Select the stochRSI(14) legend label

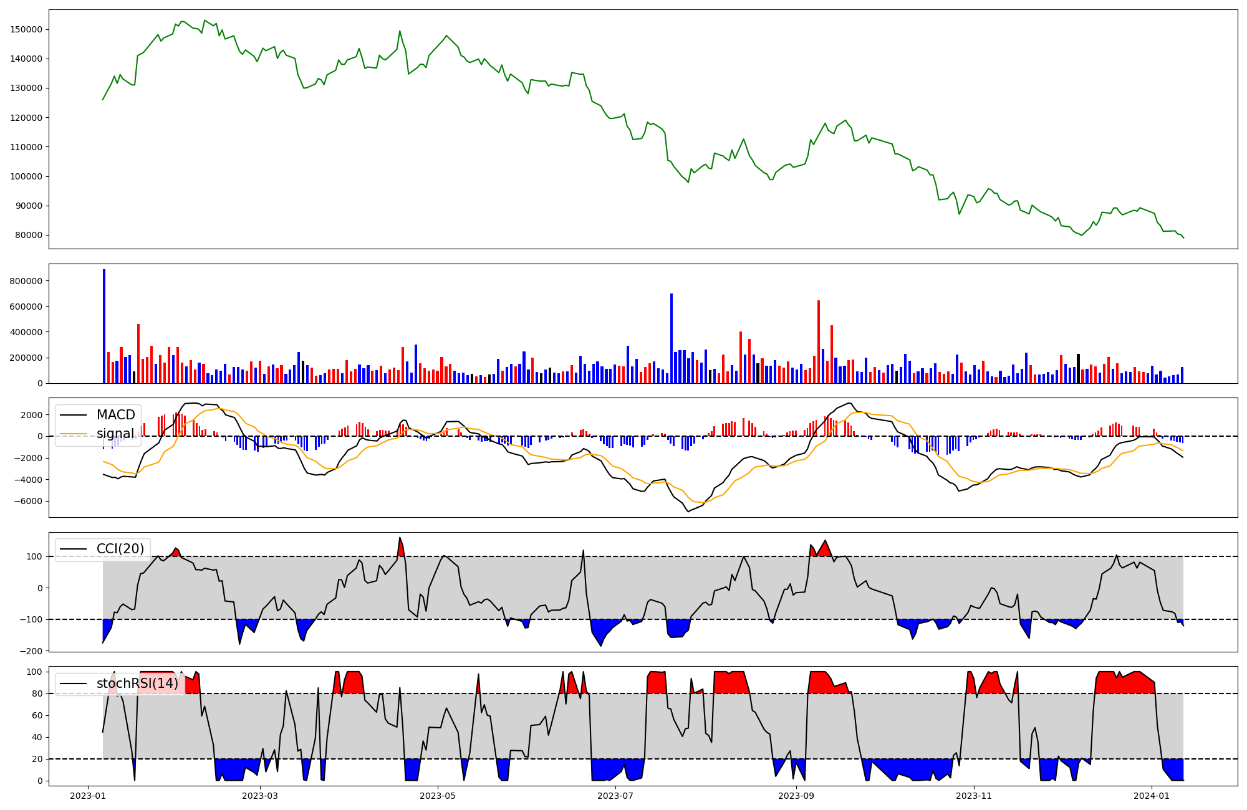click(x=137, y=684)
